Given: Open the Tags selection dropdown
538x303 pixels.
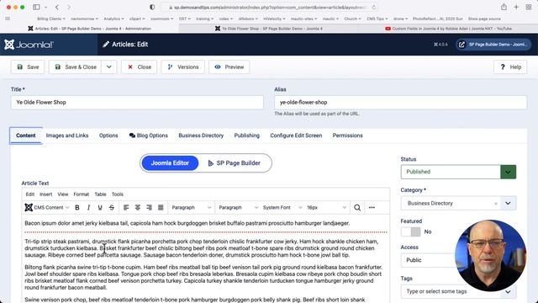Looking at the screenshot, I should tap(458, 291).
